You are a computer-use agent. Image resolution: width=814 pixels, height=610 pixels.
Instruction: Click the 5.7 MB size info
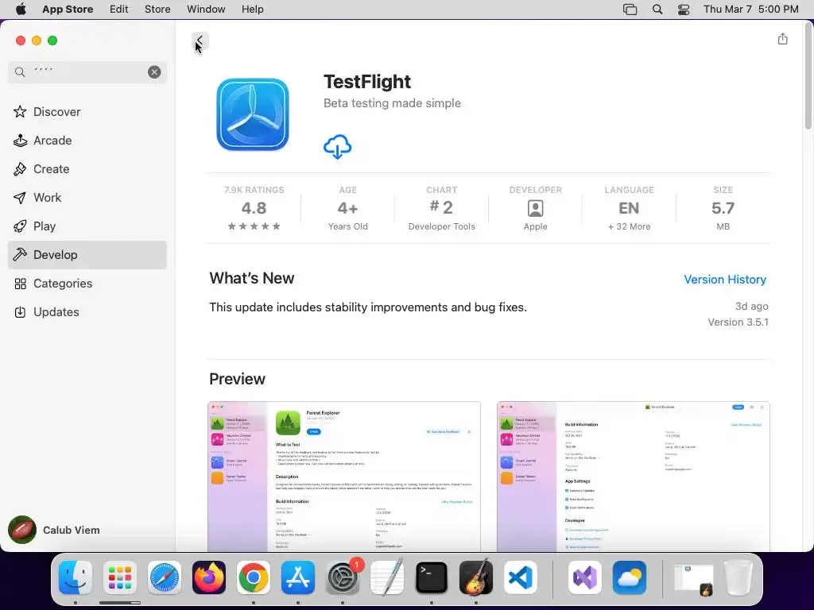pos(723,208)
